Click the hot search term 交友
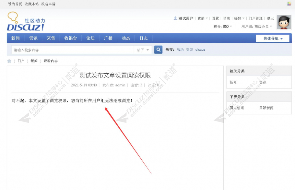Screen dimensions: 295x190 pyautogui.click(x=190, y=49)
